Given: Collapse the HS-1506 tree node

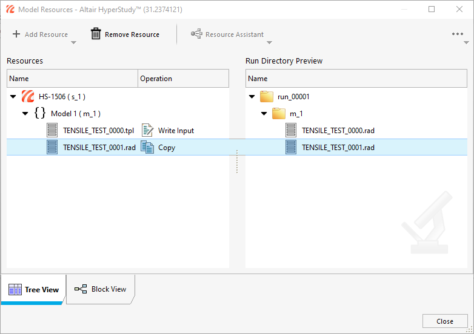Looking at the screenshot, I should 13,97.
